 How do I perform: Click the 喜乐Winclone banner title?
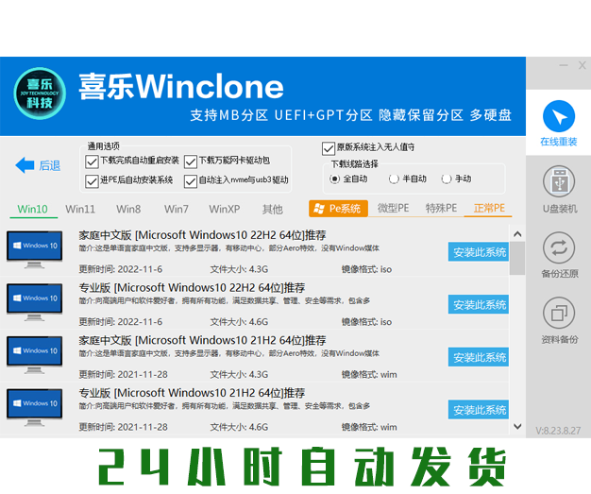click(181, 87)
